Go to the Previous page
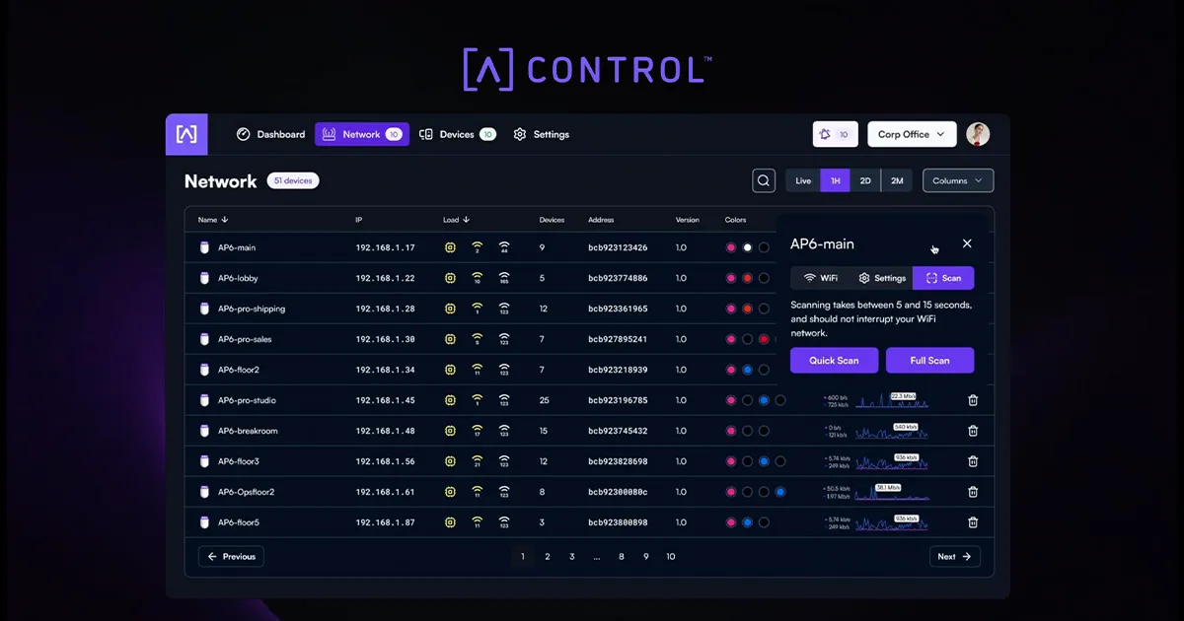Viewport: 1184px width, 621px height. coord(231,557)
